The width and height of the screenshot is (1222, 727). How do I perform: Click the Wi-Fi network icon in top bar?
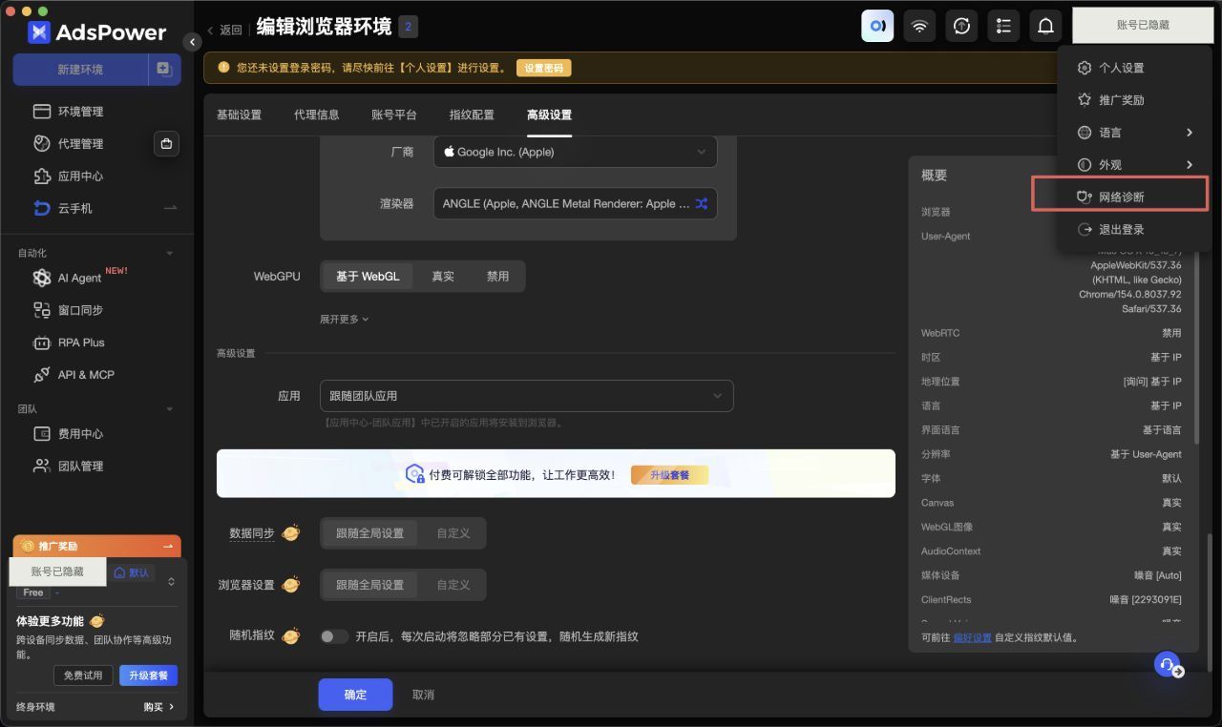coord(919,26)
